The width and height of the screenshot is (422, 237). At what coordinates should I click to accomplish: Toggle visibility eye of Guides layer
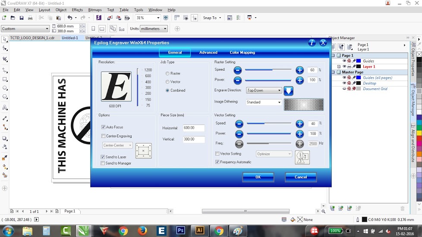click(x=344, y=61)
